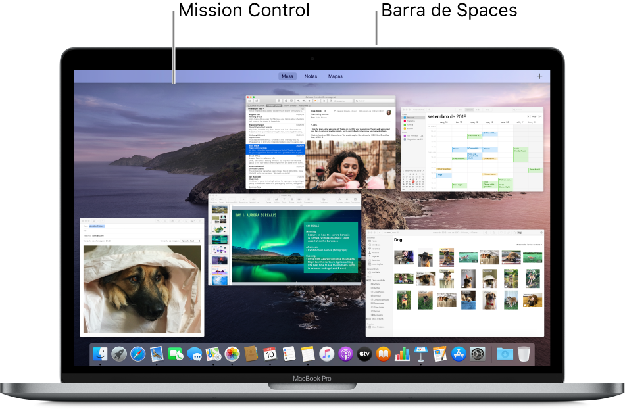Open the App Store icon in Dock
Viewport: 625px width, 409px height.
459,354
